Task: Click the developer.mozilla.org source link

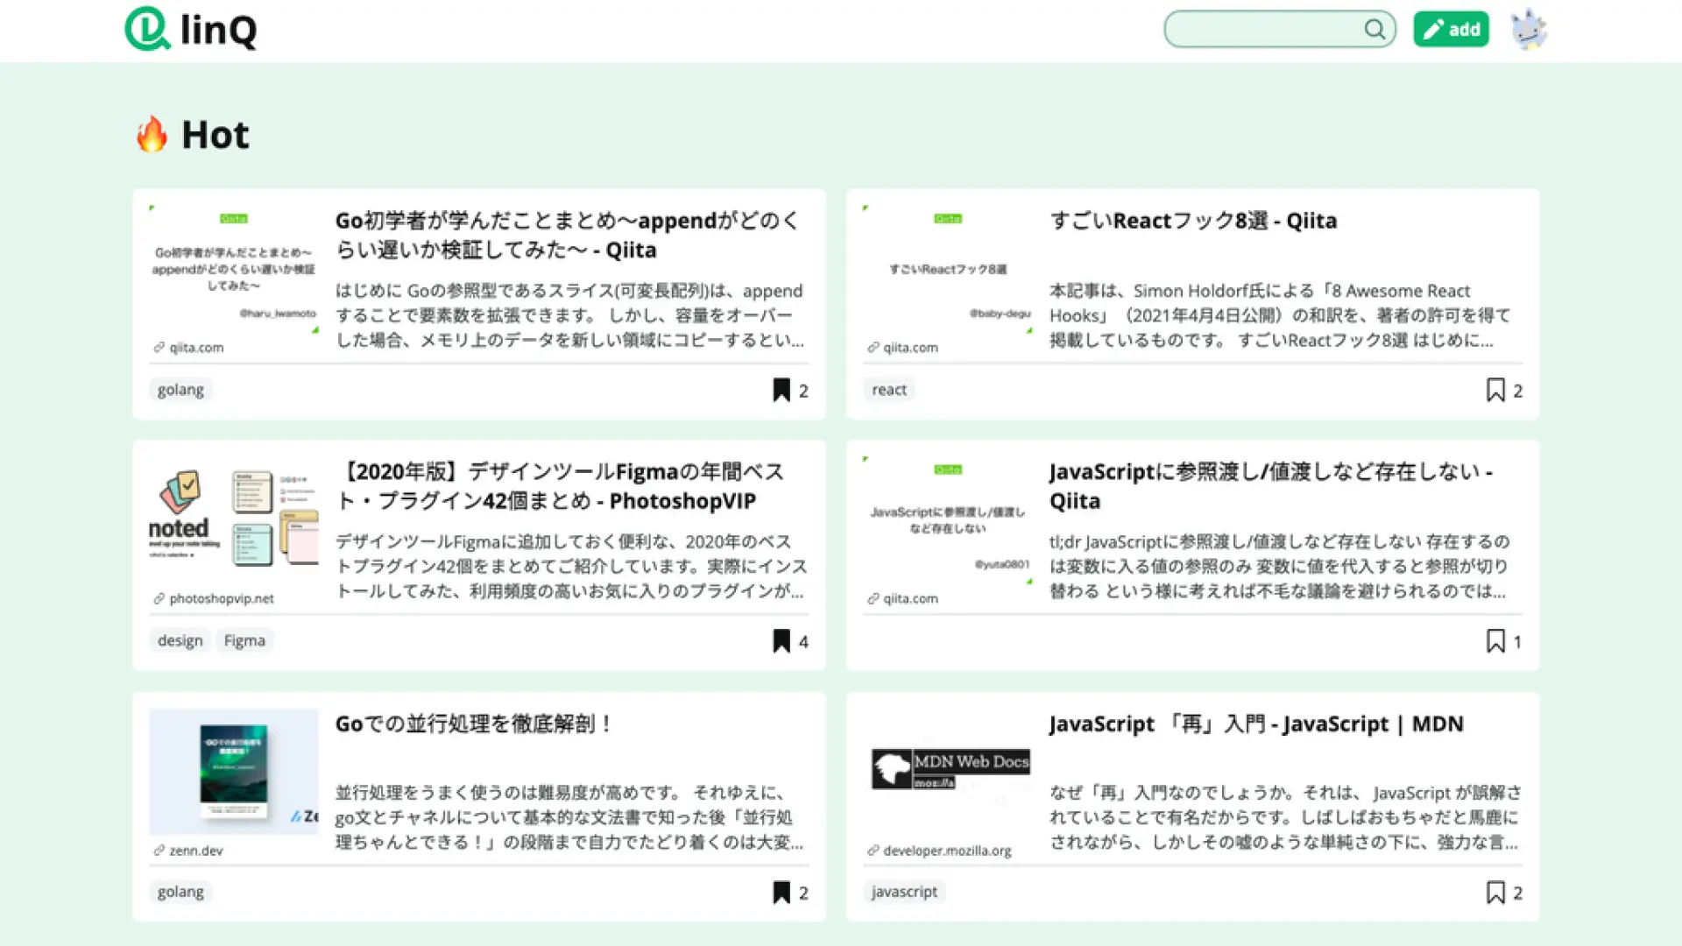Action: (940, 851)
